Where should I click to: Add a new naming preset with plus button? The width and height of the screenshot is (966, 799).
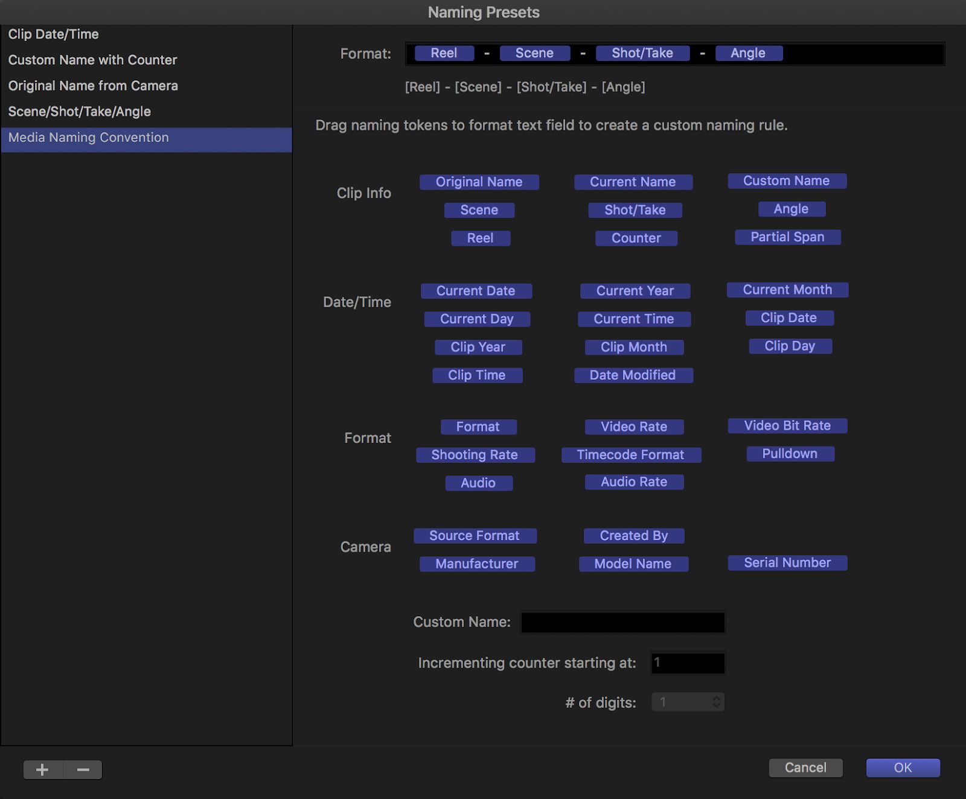(42, 769)
